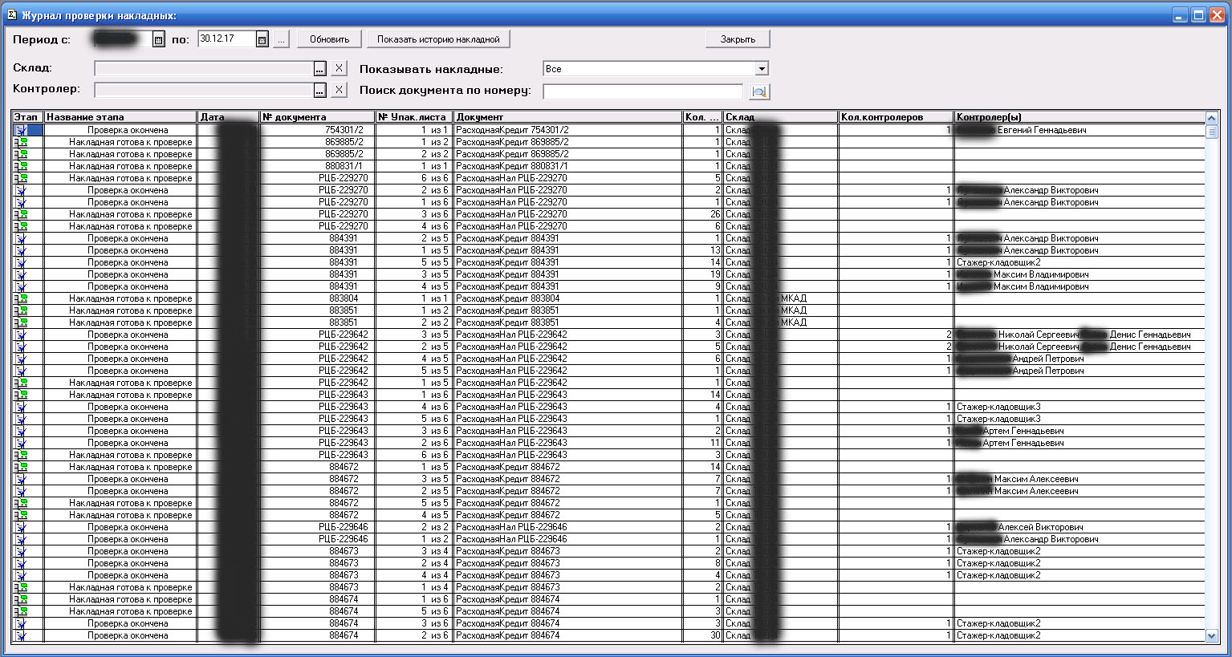Click the period end date field 30.12.17
The width and height of the screenshot is (1232, 657).
click(226, 39)
